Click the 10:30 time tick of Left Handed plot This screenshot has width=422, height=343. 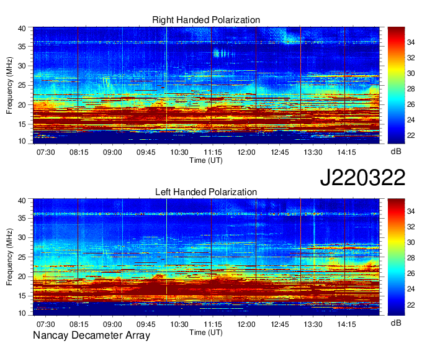[179, 324]
